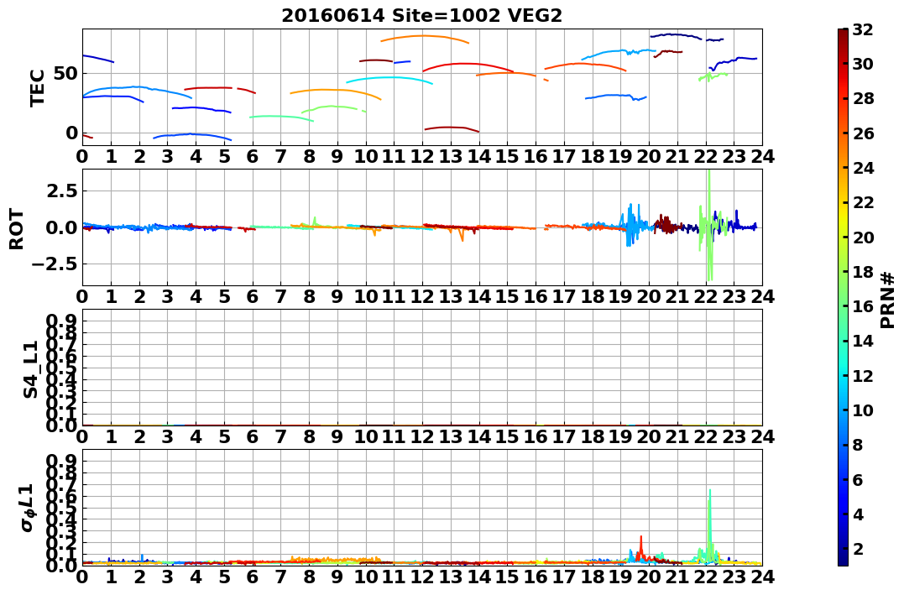Viewport: 904px width, 595px height.
Task: Click colorbar tick value 10
Action: point(863,410)
